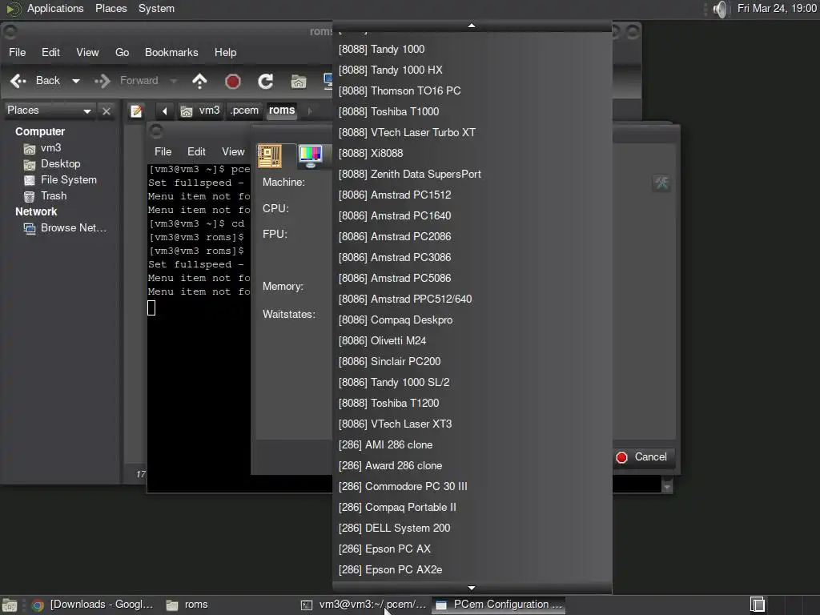Reload the roms folder view
This screenshot has height=615, width=820.
(x=266, y=81)
